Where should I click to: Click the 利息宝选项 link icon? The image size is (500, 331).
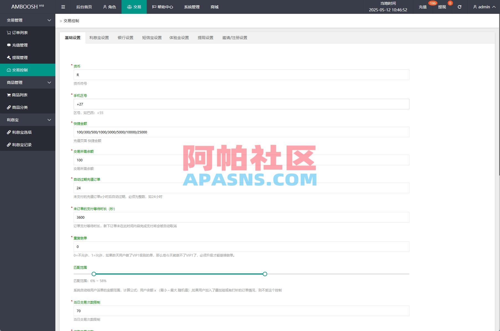pyautogui.click(x=8, y=132)
